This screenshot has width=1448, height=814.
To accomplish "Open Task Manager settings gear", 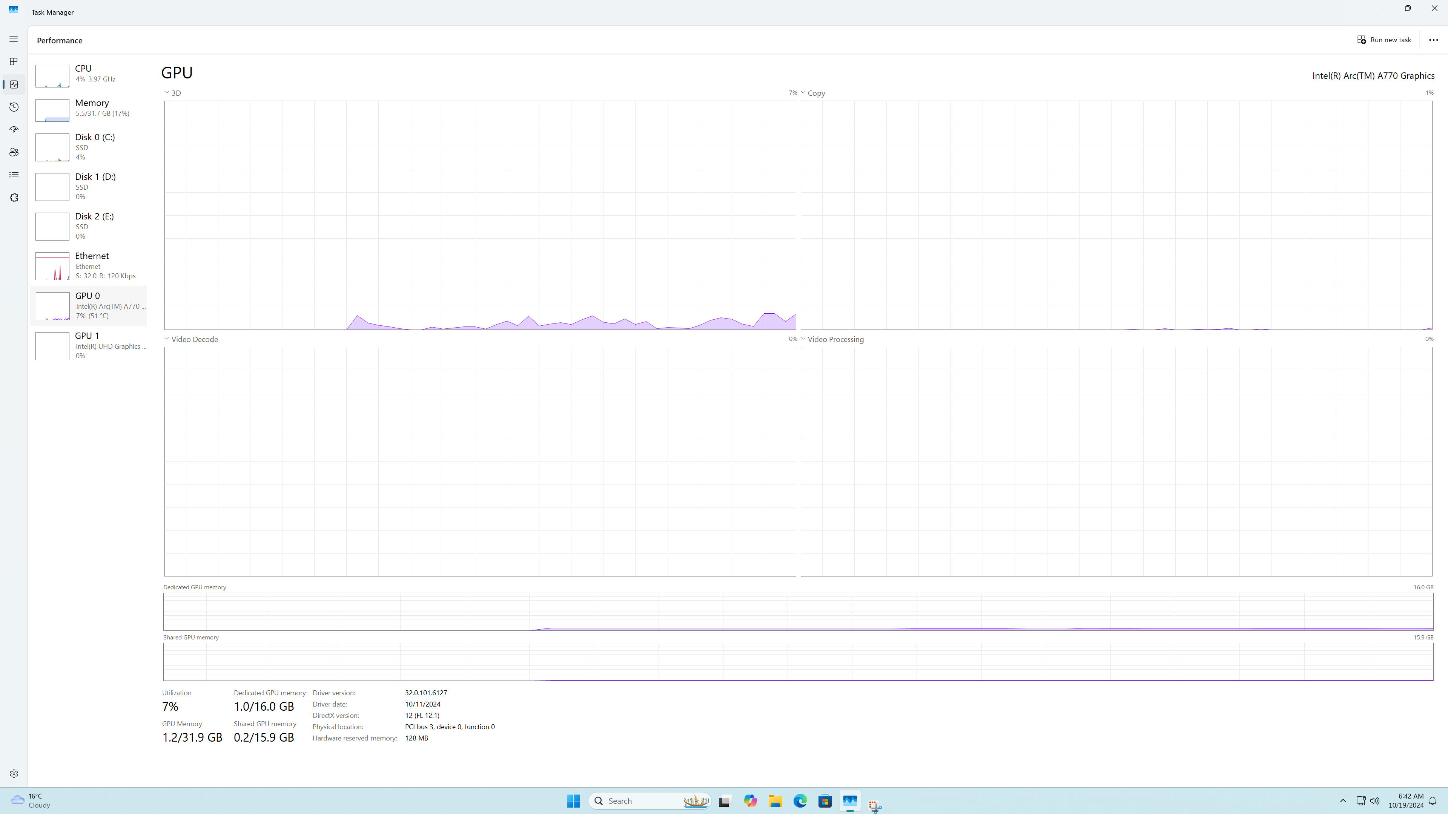I will coord(14,774).
